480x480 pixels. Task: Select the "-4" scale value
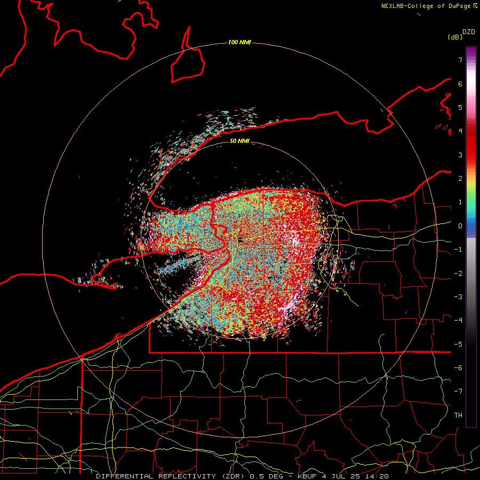click(458, 321)
